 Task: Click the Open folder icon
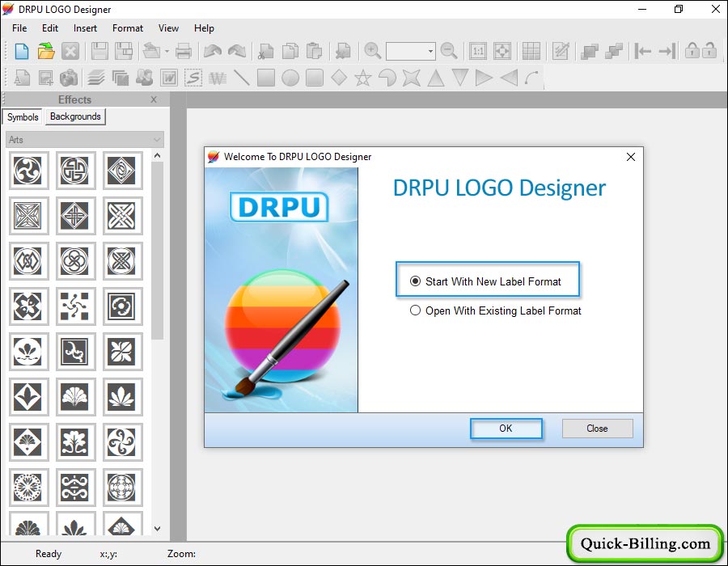46,51
